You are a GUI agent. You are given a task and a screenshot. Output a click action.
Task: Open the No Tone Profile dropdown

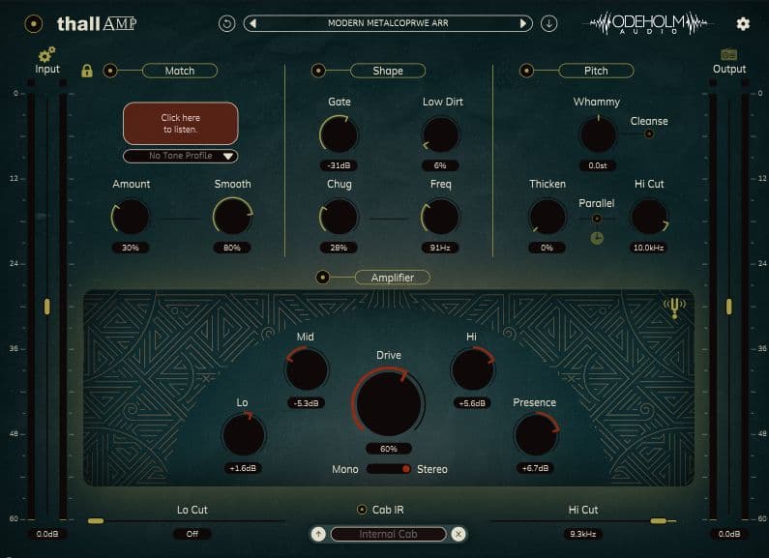(x=181, y=156)
